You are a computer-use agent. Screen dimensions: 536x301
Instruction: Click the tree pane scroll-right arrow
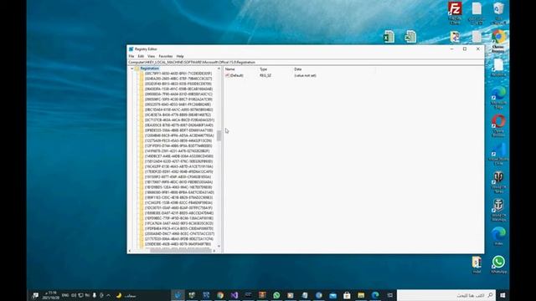click(x=214, y=251)
